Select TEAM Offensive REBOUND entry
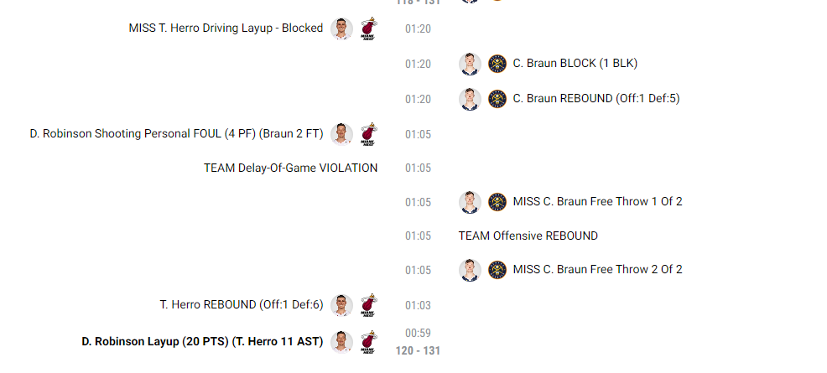The height and width of the screenshot is (373, 827). click(x=528, y=236)
